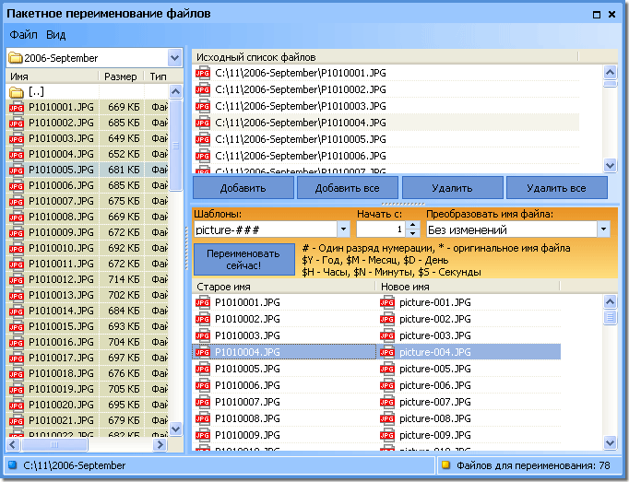Click the Добавить все button
This screenshot has width=629, height=482.
click(x=348, y=188)
